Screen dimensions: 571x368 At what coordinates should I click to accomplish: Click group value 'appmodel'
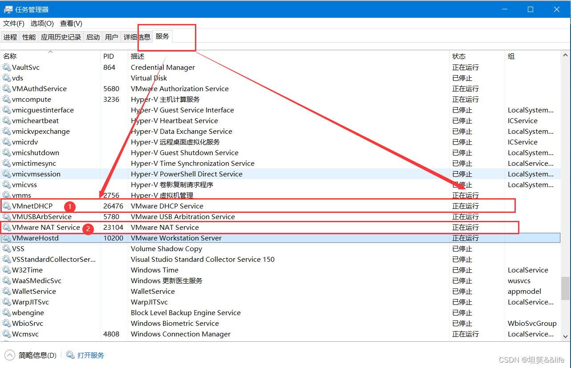pos(524,292)
